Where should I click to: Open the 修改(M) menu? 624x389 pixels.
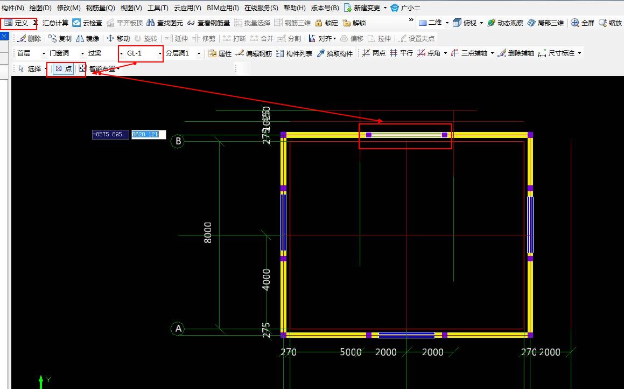pos(69,8)
